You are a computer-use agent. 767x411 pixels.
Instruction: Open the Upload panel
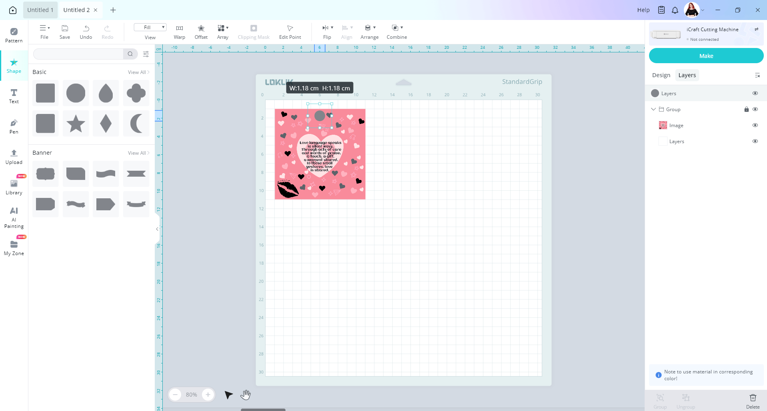pos(14,157)
